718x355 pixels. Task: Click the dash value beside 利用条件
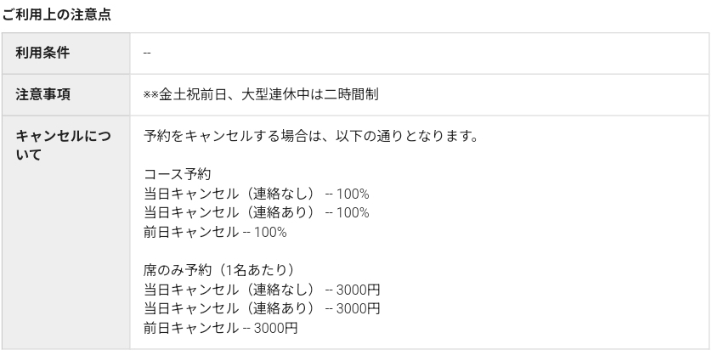point(147,53)
